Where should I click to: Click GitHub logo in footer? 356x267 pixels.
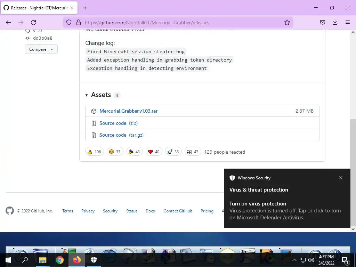10,211
